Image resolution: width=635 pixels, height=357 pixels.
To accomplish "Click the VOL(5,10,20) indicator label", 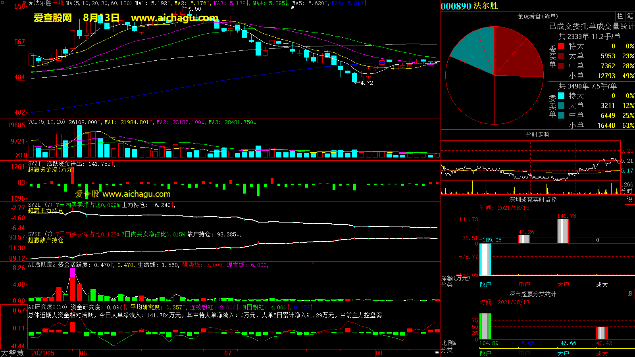I will click(x=46, y=122).
